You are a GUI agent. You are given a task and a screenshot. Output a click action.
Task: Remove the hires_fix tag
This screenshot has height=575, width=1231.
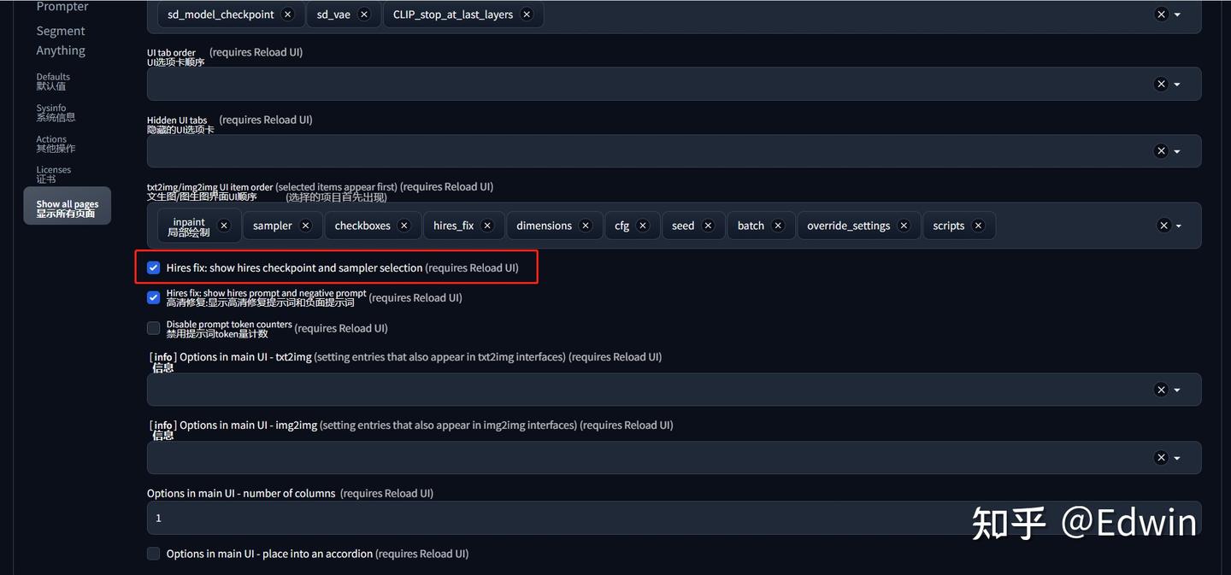487,226
